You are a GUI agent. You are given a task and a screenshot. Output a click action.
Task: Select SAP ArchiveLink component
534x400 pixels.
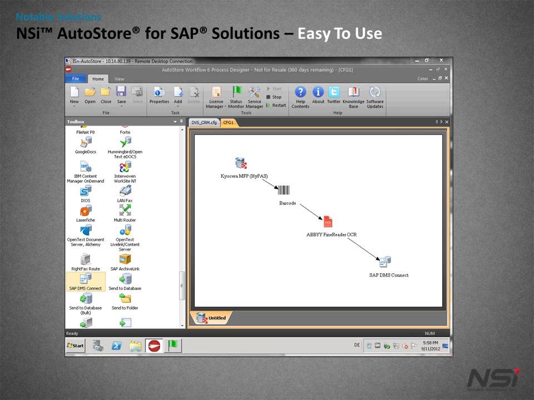[x=125, y=262]
